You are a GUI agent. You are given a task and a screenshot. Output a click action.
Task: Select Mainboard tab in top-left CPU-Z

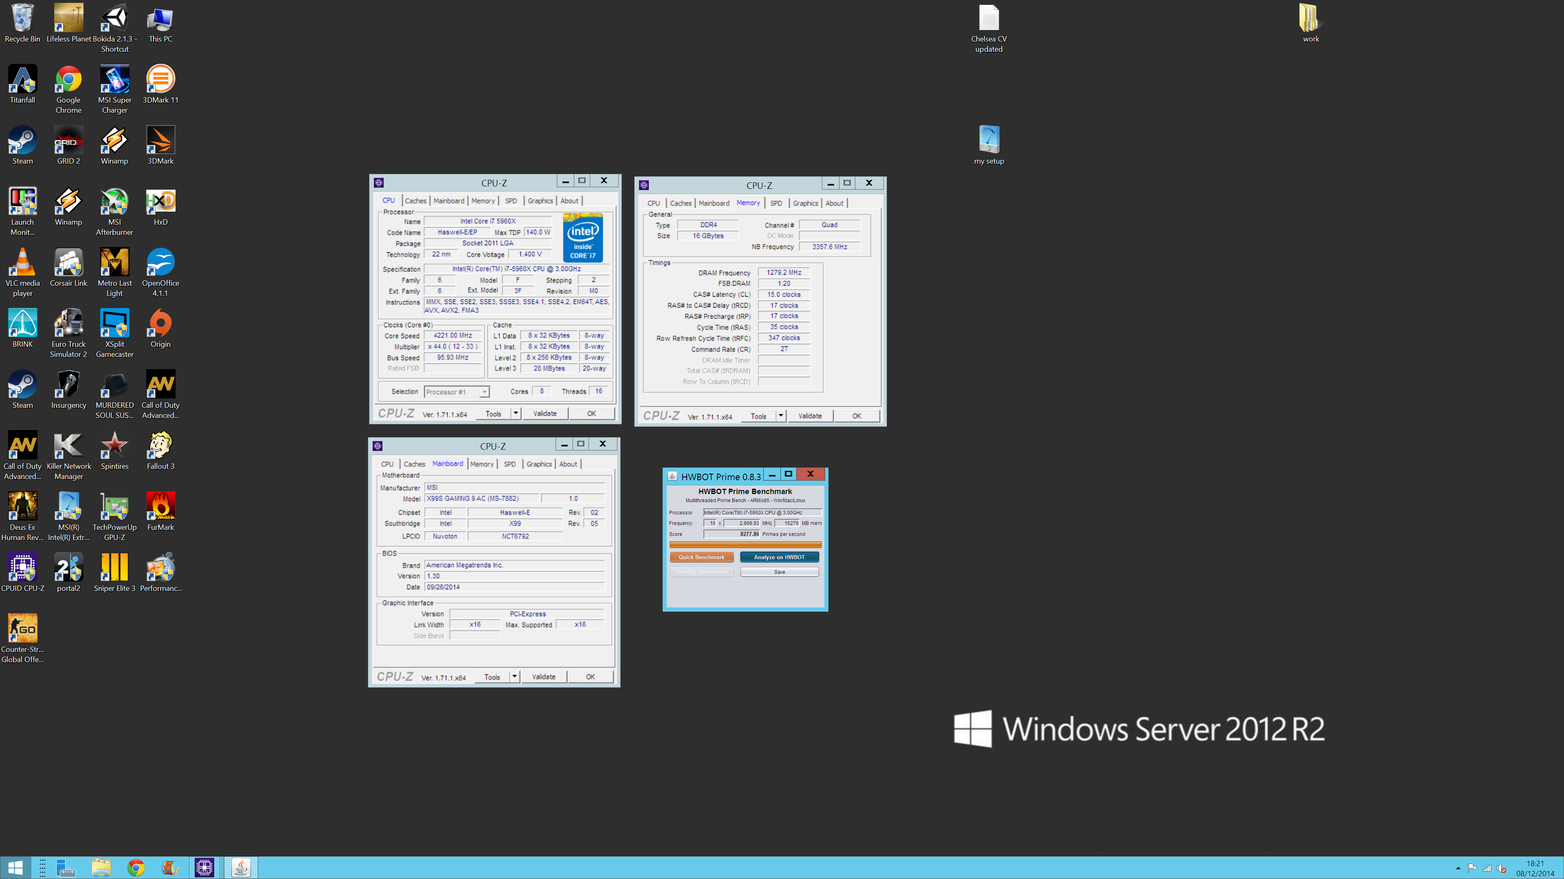click(x=449, y=201)
